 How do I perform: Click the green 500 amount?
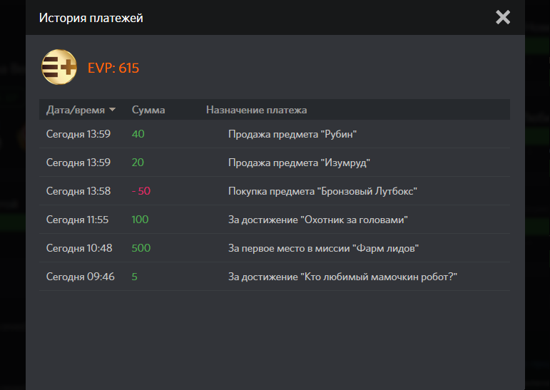point(141,248)
